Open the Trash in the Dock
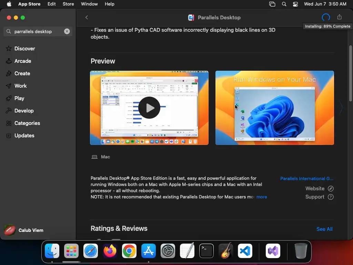The width and height of the screenshot is (353, 265). tap(301, 251)
